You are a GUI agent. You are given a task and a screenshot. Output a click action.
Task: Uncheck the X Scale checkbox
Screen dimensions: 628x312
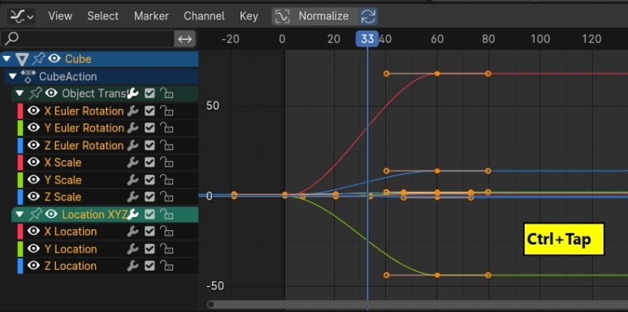(149, 162)
